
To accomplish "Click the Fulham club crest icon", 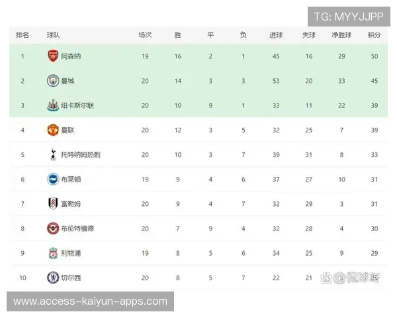I will 52,203.
